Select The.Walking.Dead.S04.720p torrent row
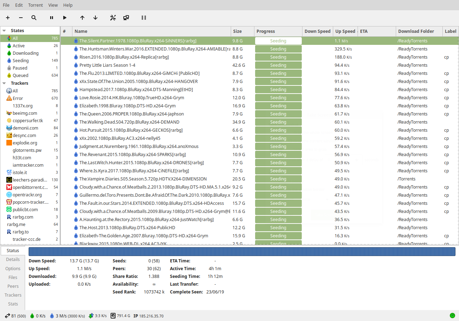Screen dimensions: 459x321 click(x=260, y=122)
